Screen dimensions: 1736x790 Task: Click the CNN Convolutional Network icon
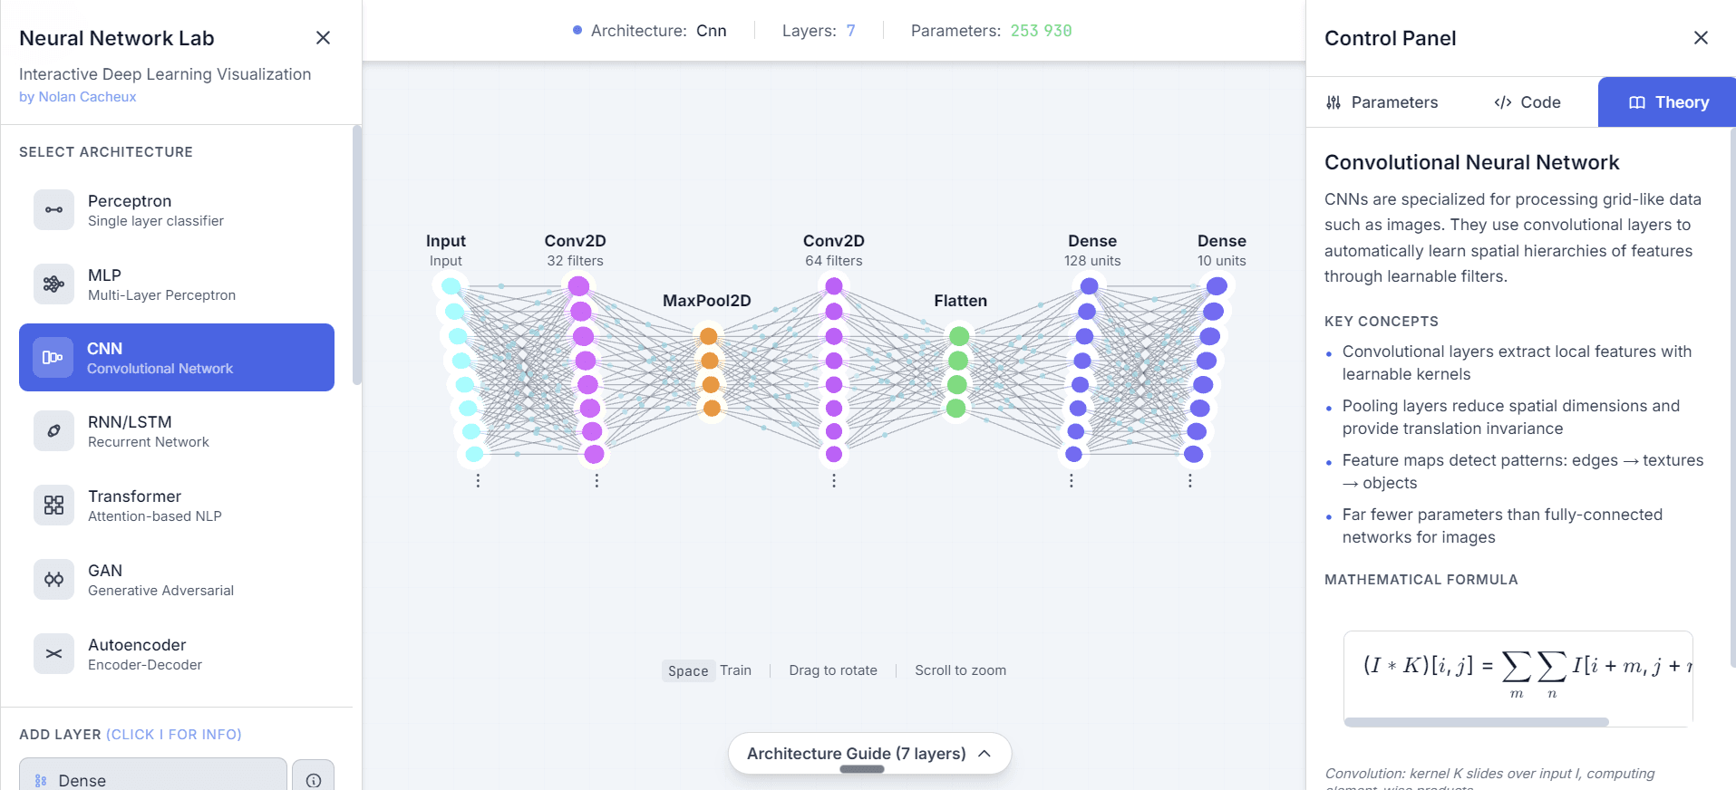click(x=53, y=357)
